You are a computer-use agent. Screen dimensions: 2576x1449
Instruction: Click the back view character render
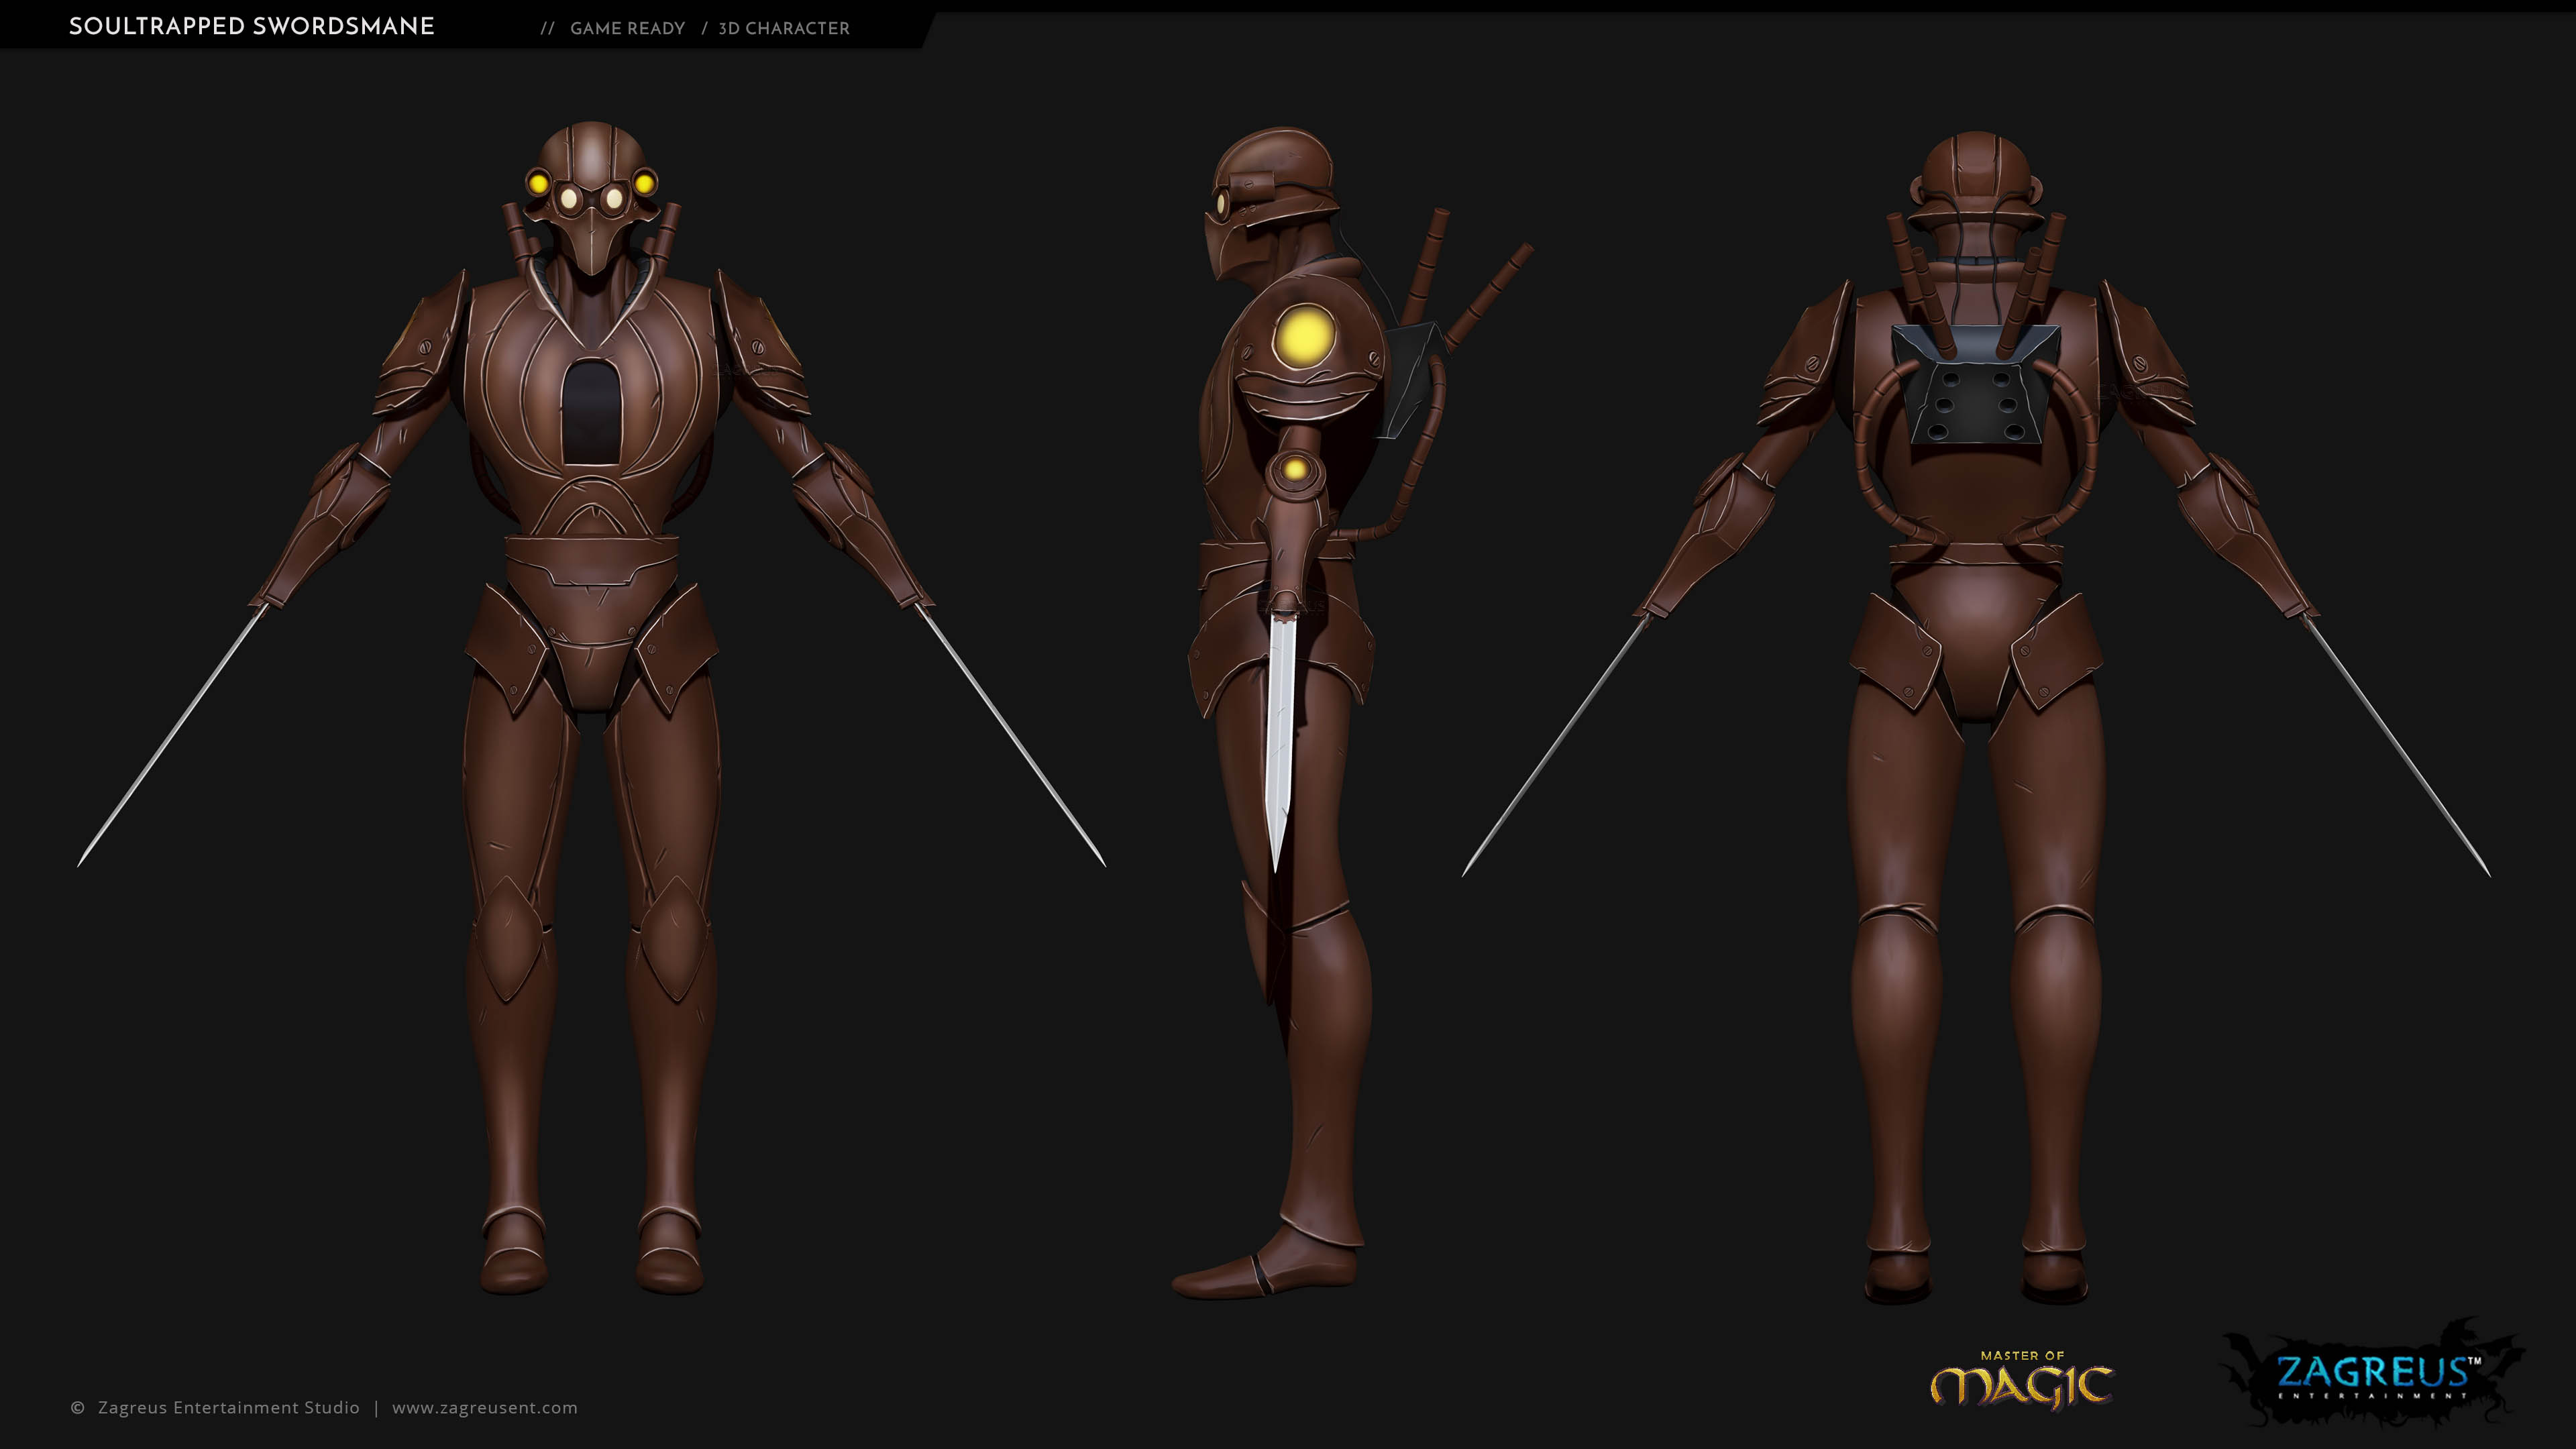pyautogui.click(x=1976, y=717)
